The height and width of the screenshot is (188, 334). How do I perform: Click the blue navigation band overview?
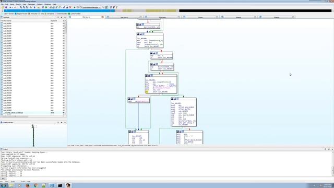click(x=59, y=10)
